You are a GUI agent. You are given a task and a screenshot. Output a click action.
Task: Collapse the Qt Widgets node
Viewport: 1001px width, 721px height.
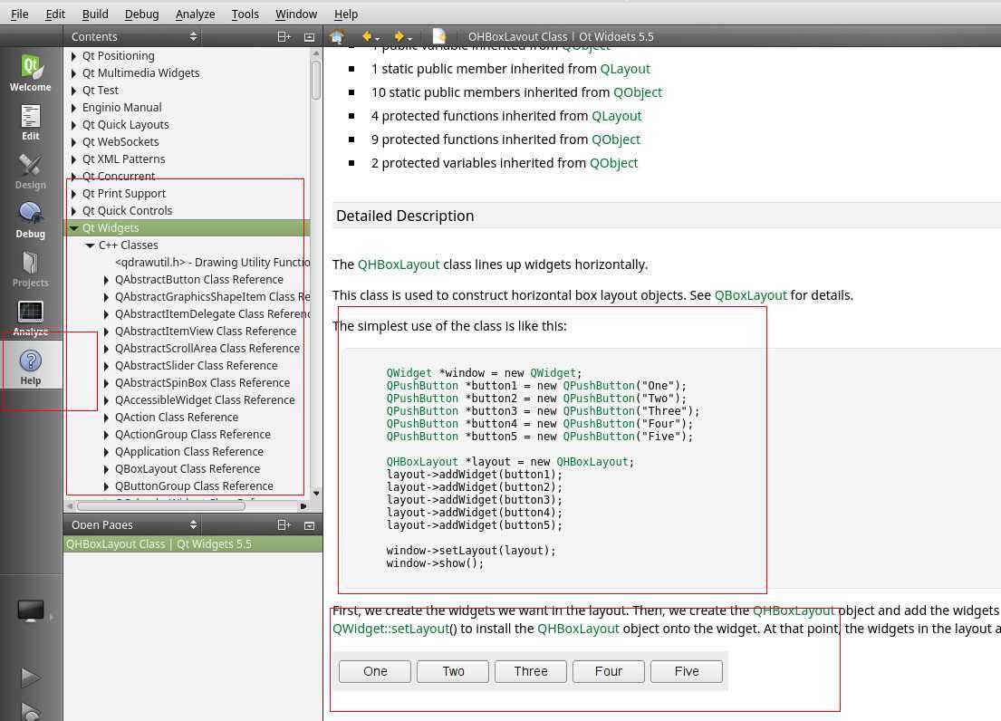(x=74, y=227)
